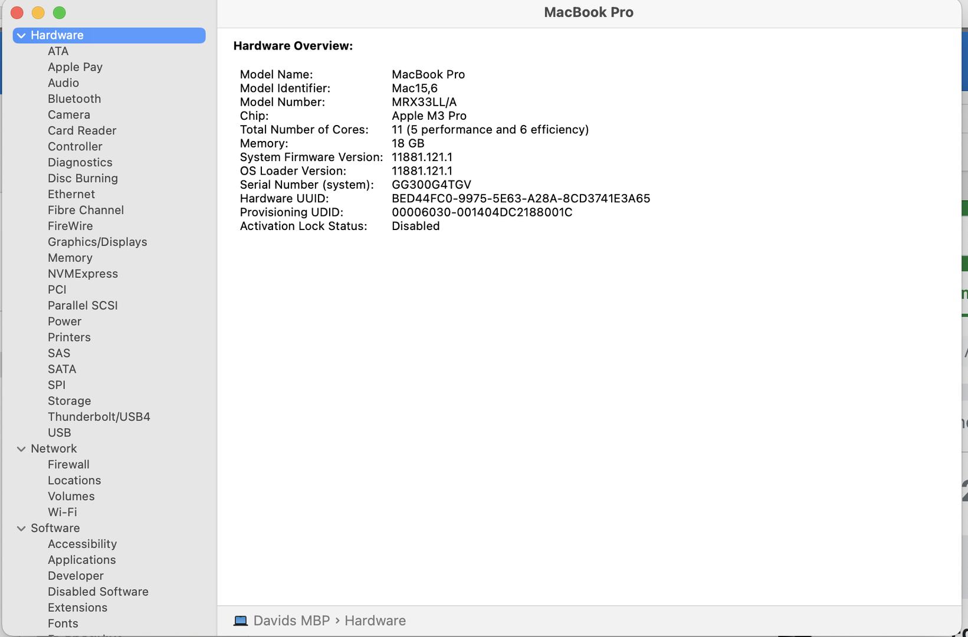Select Apple Pay in the sidebar
Screen dimensions: 968x637
point(75,67)
